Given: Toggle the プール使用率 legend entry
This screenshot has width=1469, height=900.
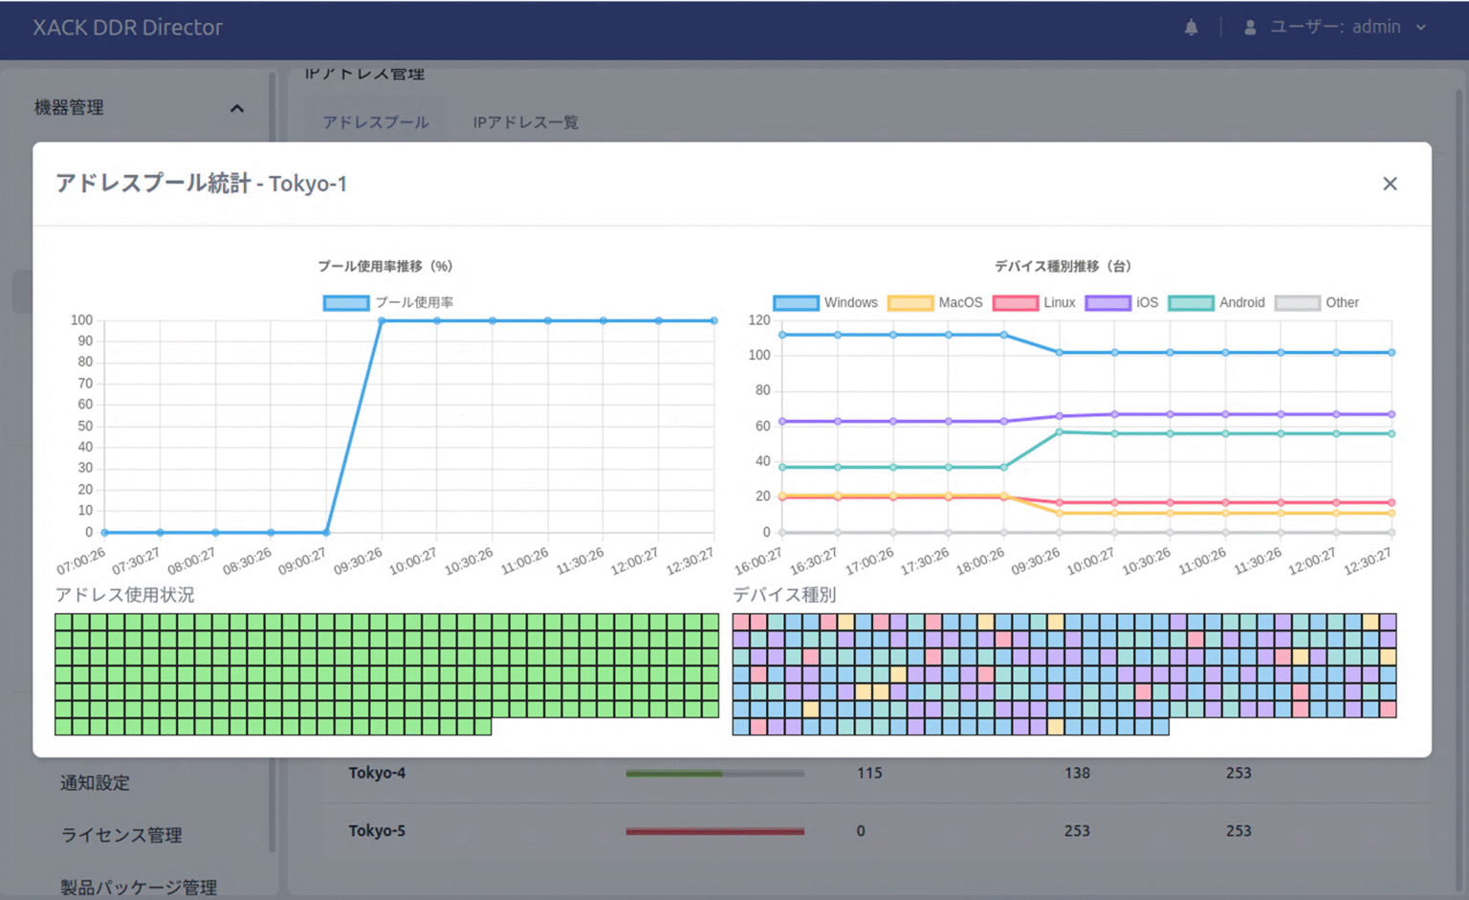Looking at the screenshot, I should (x=388, y=302).
